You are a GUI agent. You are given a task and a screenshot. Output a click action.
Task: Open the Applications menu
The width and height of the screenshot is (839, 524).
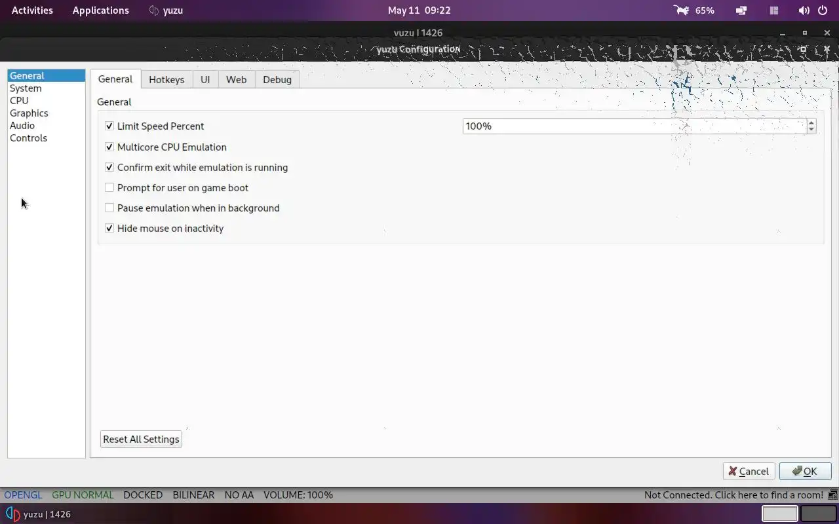101,10
